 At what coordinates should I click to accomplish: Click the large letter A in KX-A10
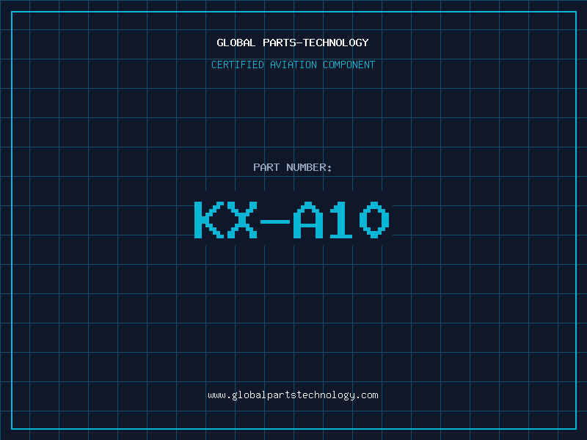(308, 219)
